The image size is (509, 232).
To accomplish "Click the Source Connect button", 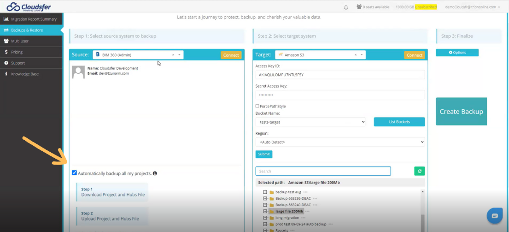I will (x=231, y=55).
